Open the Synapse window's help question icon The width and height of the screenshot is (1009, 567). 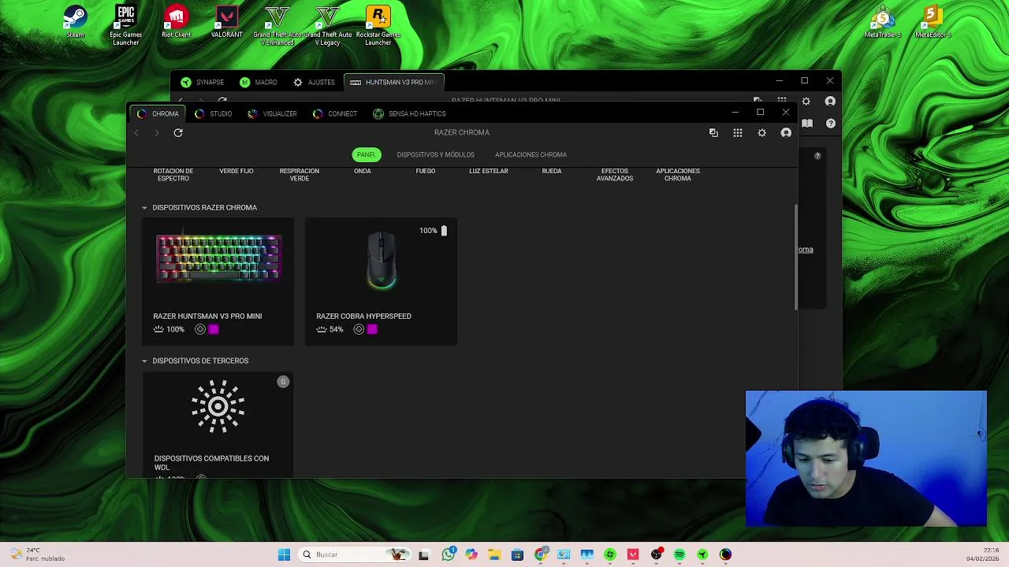point(831,124)
